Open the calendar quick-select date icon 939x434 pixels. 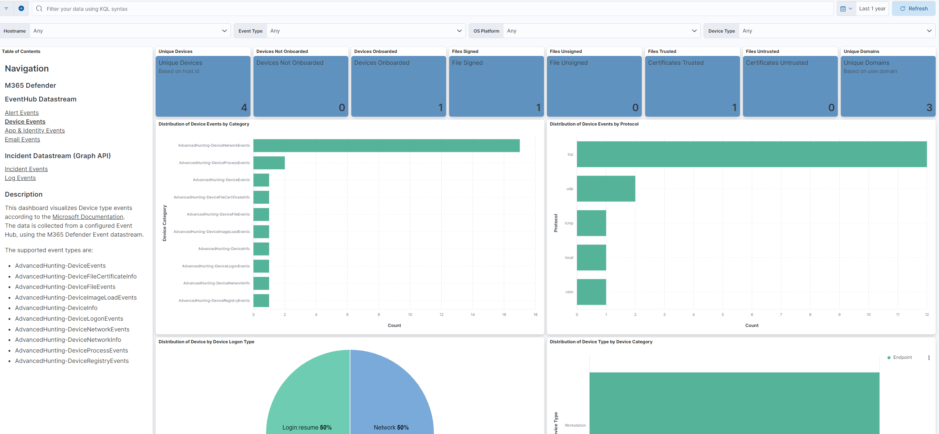tap(843, 8)
